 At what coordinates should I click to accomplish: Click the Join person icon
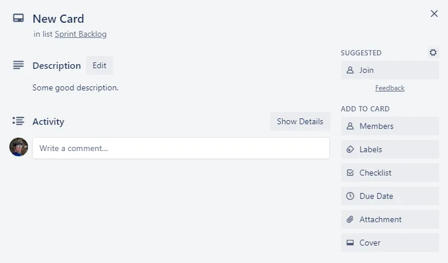pos(350,70)
